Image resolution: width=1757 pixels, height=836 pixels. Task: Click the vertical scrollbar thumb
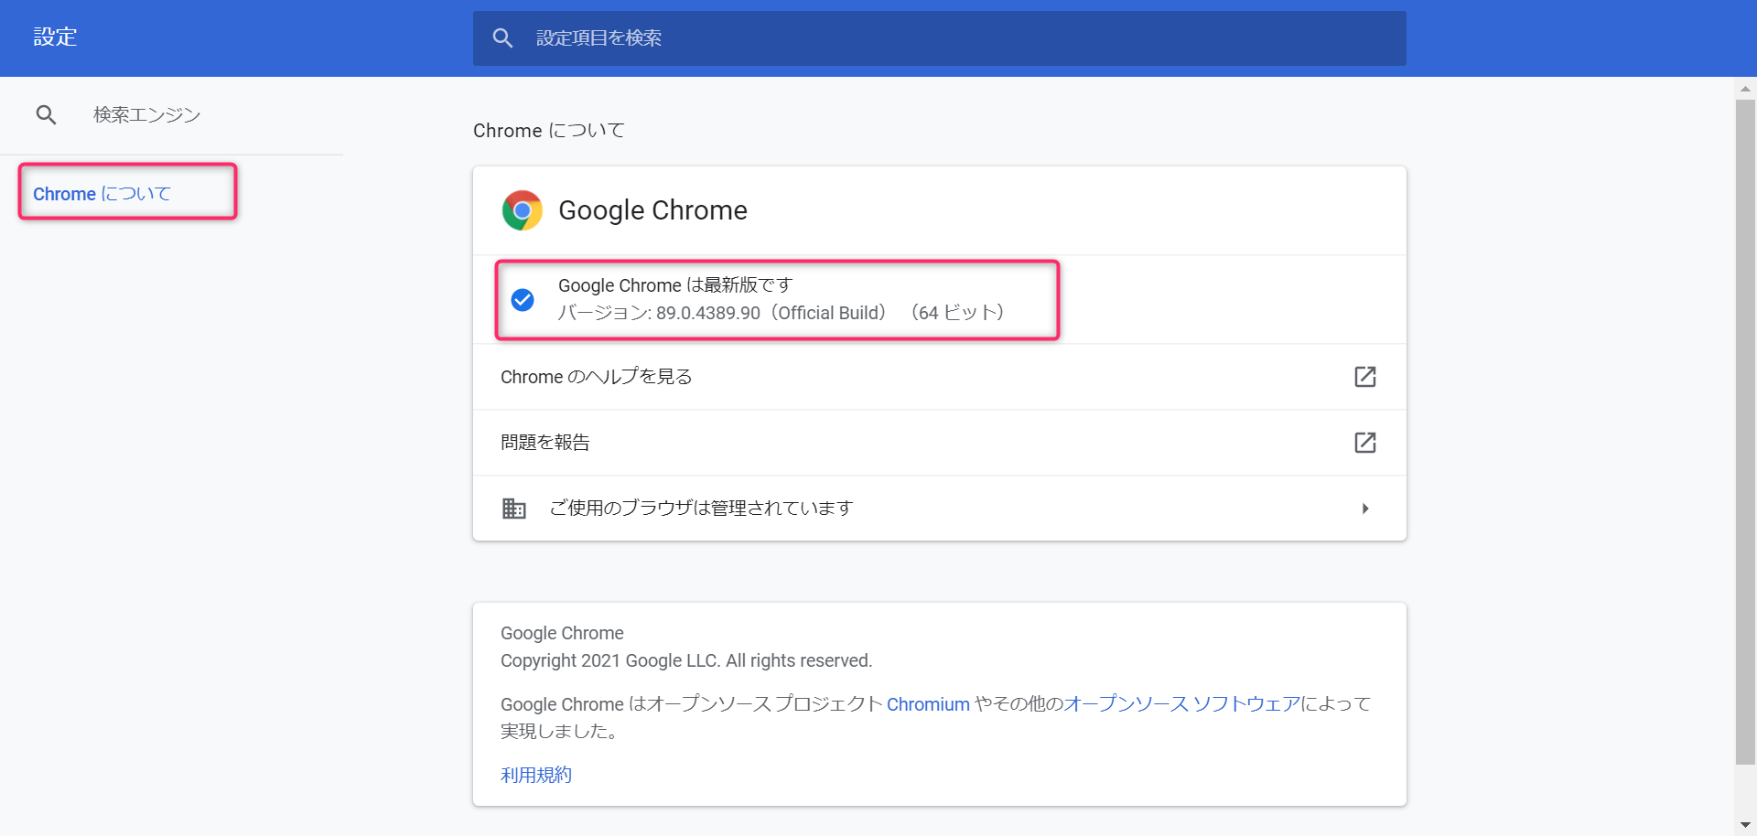coord(1745,430)
